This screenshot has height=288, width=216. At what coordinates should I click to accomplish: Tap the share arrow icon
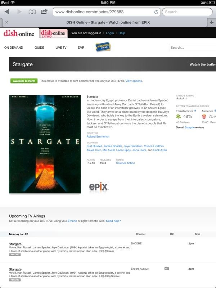(44, 12)
